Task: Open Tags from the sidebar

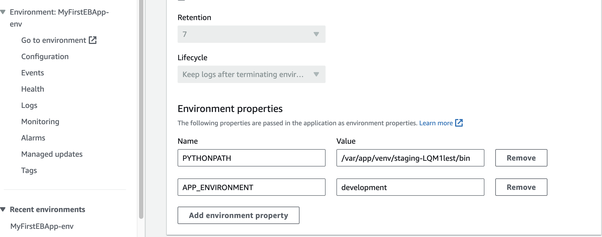Action: click(x=29, y=170)
